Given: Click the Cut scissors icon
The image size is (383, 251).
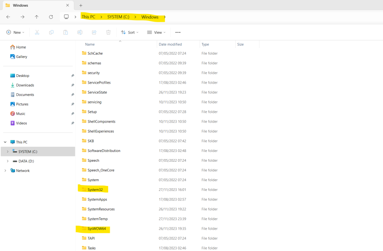Looking at the screenshot, I should tap(37, 32).
